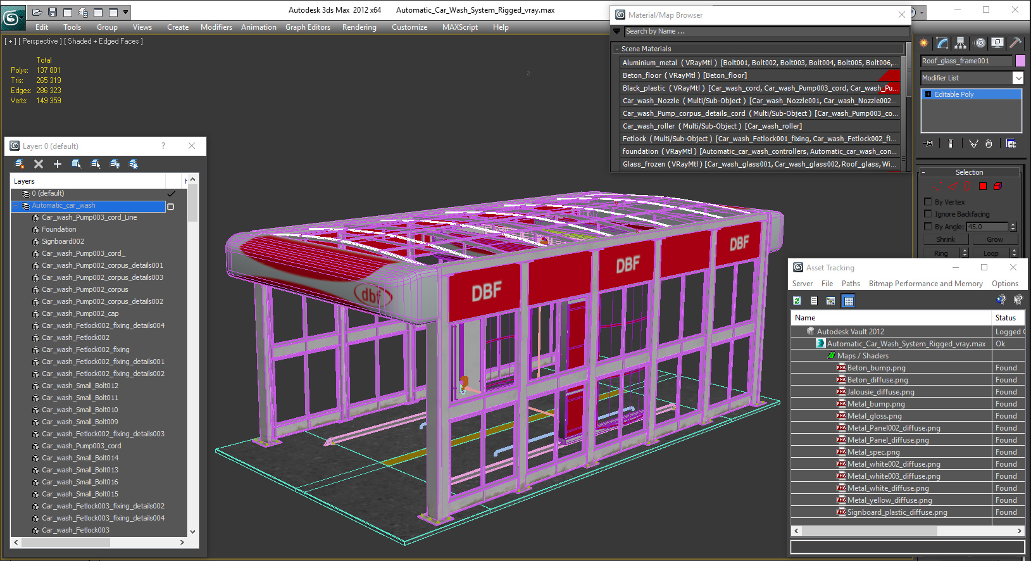Image resolution: width=1031 pixels, height=561 pixels.
Task: Click Add Selected Objects plus icon
Action: coord(58,164)
